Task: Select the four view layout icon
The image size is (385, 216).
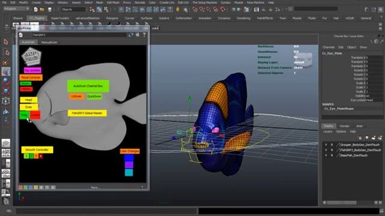Action: pyautogui.click(x=6, y=153)
